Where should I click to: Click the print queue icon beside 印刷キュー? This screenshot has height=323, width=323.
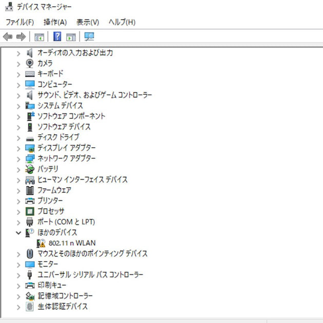[30, 286]
